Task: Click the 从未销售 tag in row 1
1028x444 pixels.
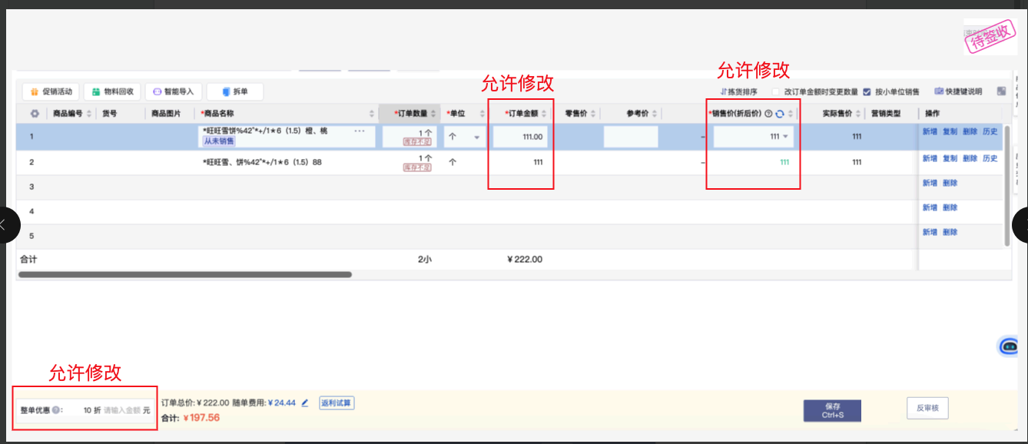Action: (x=219, y=141)
